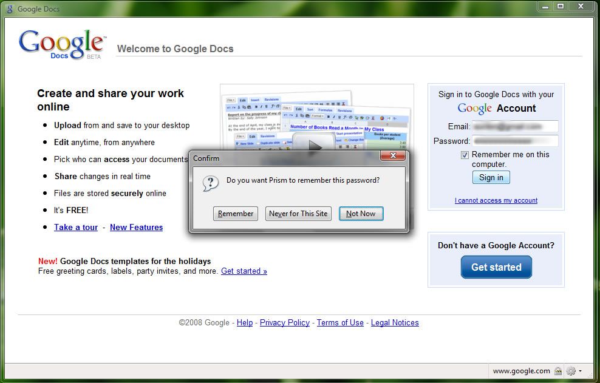Open I cannot access my account link
Screen dimensions: 600x383
click(x=496, y=200)
